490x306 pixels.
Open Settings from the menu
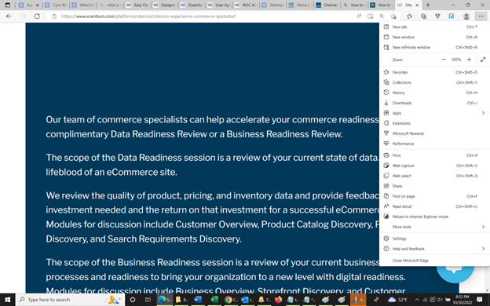click(434, 239)
